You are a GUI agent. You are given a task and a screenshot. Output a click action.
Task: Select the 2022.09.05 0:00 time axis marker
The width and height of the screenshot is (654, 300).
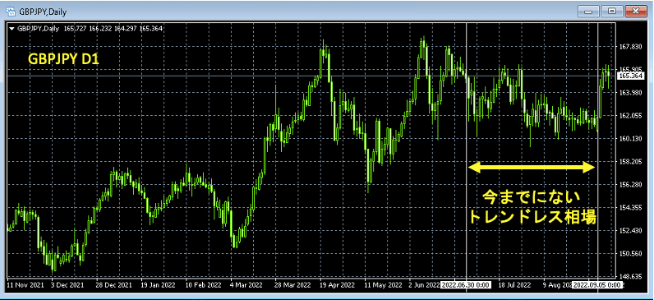coord(597,285)
